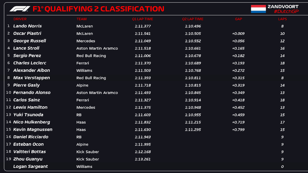This screenshot has height=173, width=308.
Task: Click the ZANDVOORT circuit label
Action: pyautogui.click(x=283, y=7)
